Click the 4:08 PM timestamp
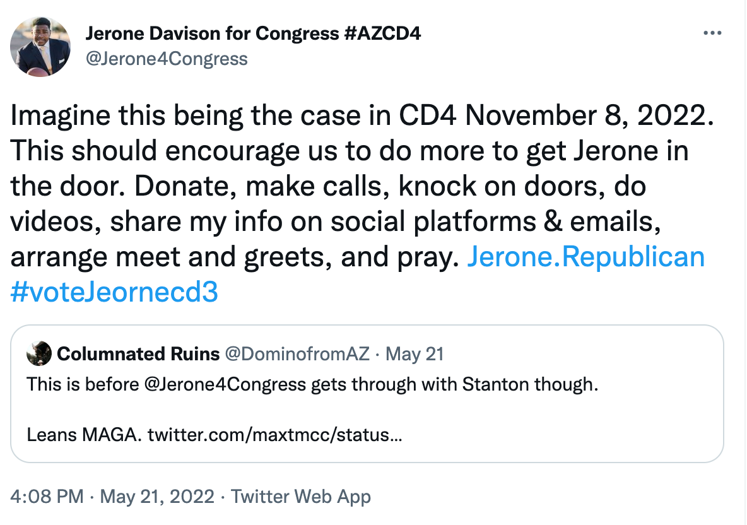This screenshot has width=747, height=525. (x=47, y=497)
